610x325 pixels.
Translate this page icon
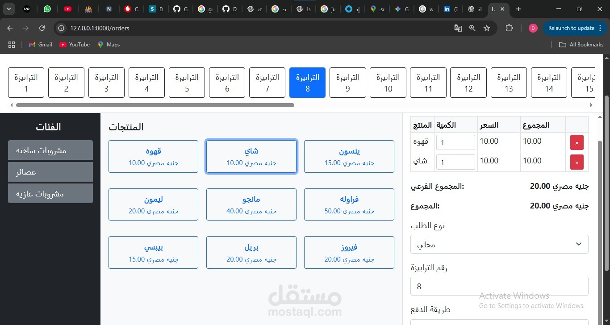click(458, 28)
